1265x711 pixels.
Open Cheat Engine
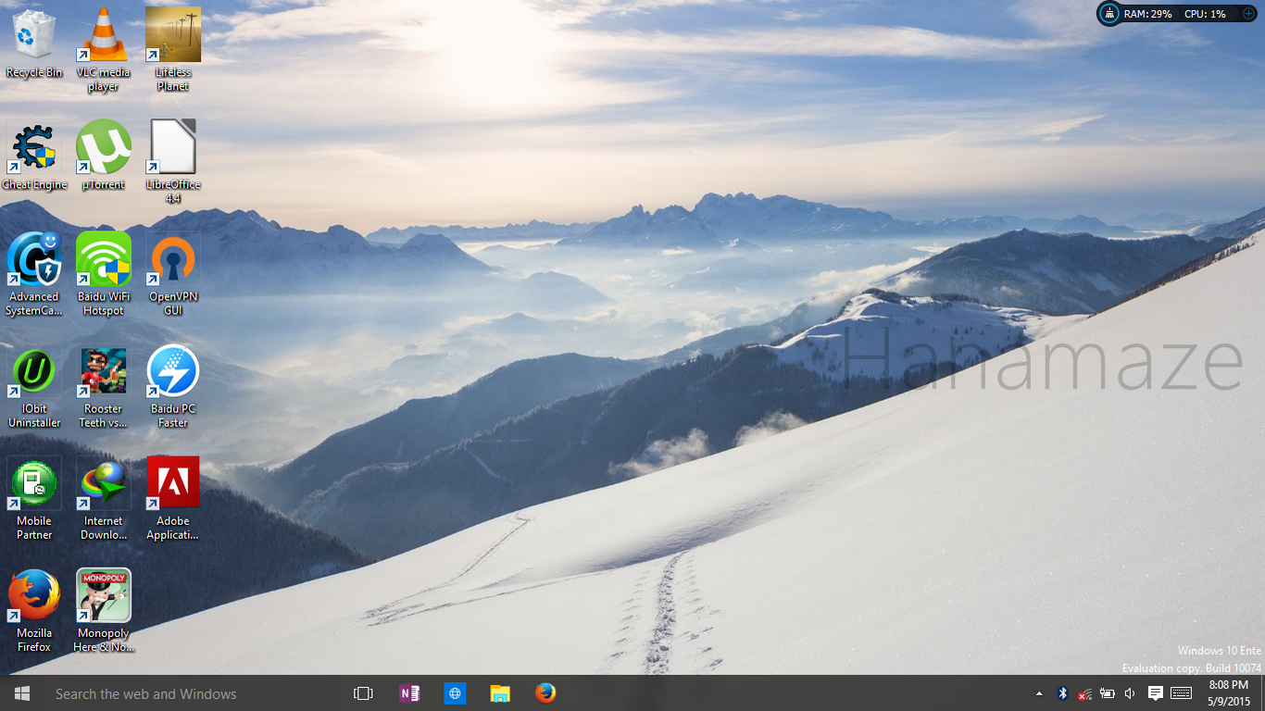(34, 146)
